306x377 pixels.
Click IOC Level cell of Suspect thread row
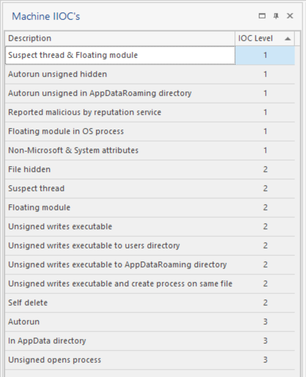(265, 188)
